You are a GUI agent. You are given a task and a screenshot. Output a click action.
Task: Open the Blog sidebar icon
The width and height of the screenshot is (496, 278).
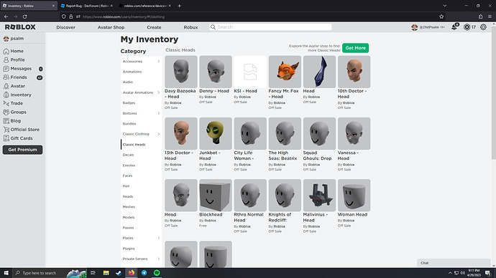[6, 120]
